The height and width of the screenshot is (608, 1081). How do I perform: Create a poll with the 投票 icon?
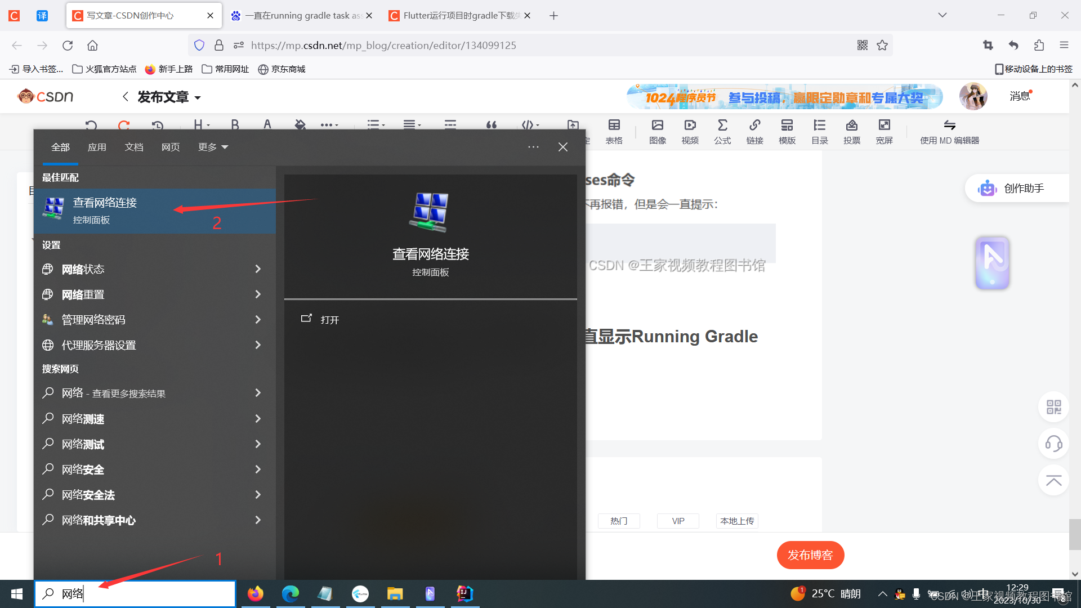[x=852, y=131]
